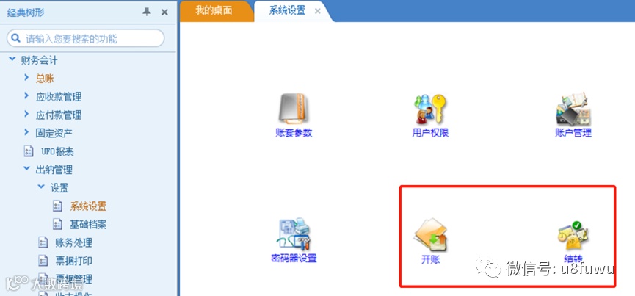Switch to the 我的桌面 tab
Screen dimensions: 635x296
[x=214, y=10]
